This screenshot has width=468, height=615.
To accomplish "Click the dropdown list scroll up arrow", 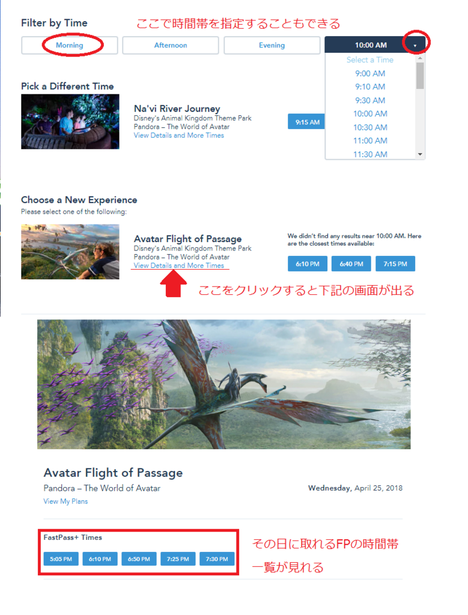I will [x=420, y=58].
